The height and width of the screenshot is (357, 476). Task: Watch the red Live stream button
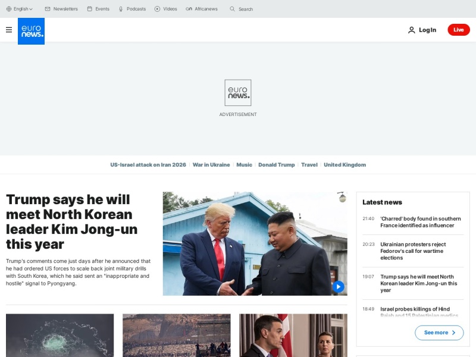click(x=459, y=30)
